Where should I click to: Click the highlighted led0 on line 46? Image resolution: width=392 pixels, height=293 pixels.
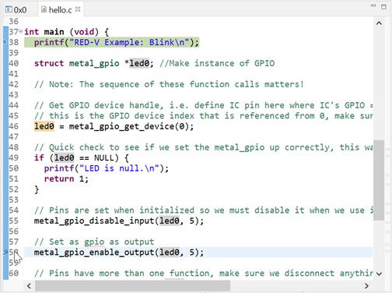44,126
